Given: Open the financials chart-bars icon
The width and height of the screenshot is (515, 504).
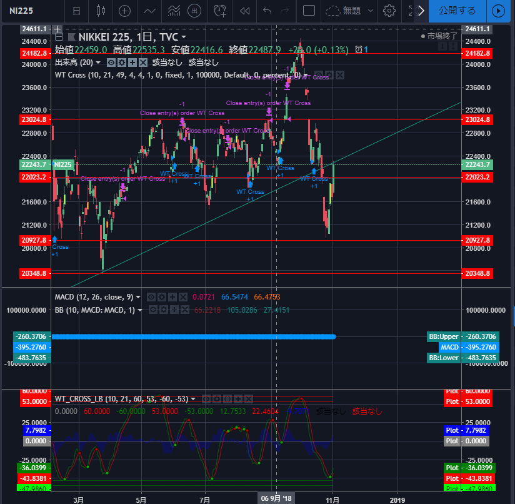Looking at the screenshot, I should pos(174,11).
